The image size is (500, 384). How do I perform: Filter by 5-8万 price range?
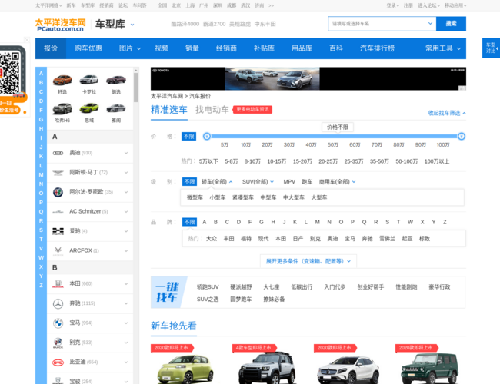[x=232, y=162]
